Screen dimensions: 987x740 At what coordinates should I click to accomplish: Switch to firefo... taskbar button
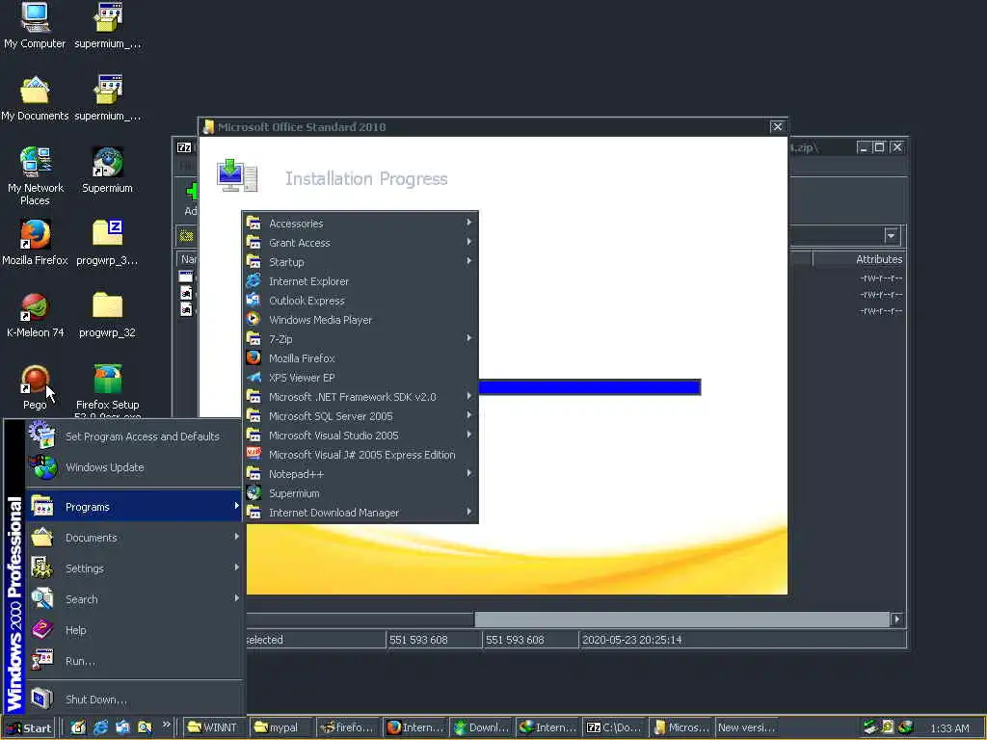[x=347, y=727]
